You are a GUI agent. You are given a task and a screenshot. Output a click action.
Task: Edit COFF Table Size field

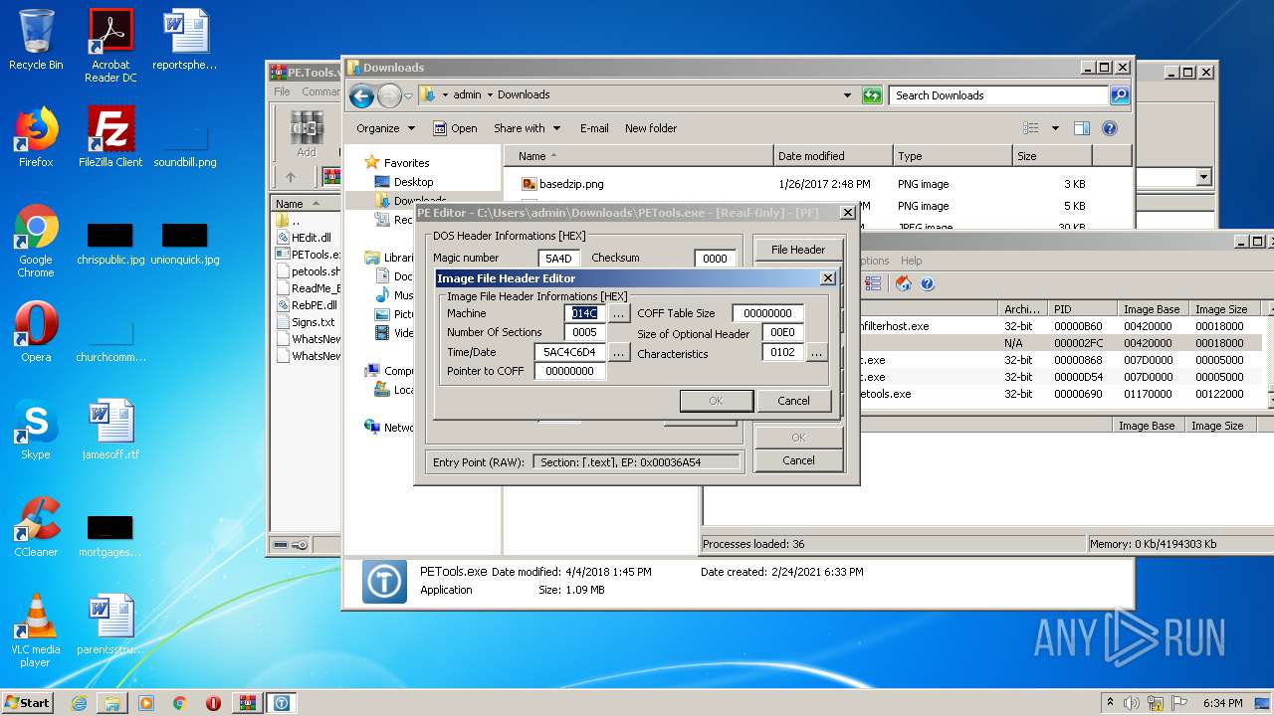767,313
